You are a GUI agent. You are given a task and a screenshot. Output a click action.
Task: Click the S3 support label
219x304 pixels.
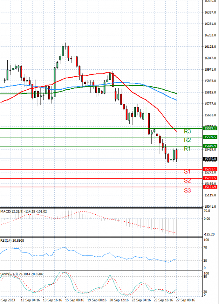tap(187, 191)
